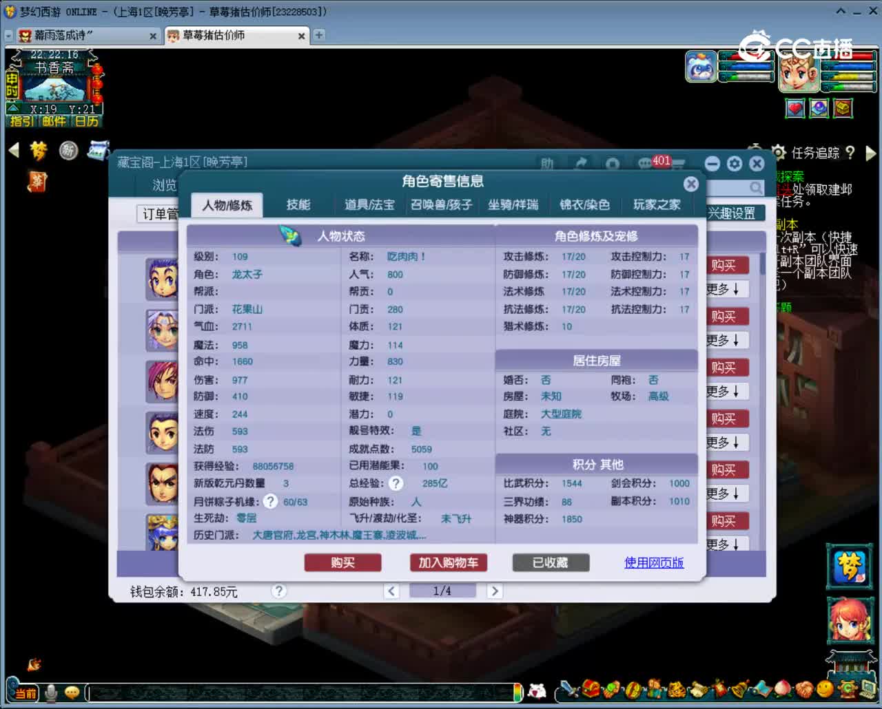Screen dimensions: 882x709
Task: Open the chat bubble icon in chat bar
Action: (72, 692)
